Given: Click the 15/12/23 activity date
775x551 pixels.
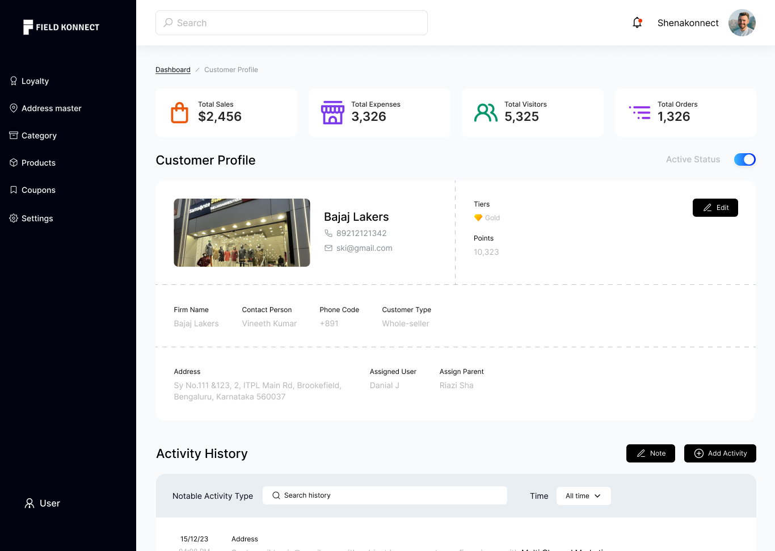Looking at the screenshot, I should click(194, 539).
